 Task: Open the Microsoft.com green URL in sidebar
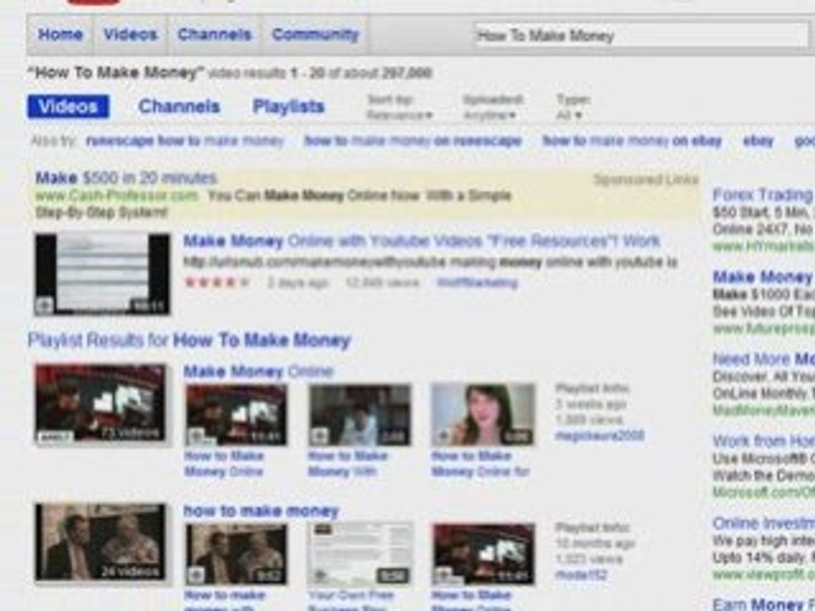[763, 491]
